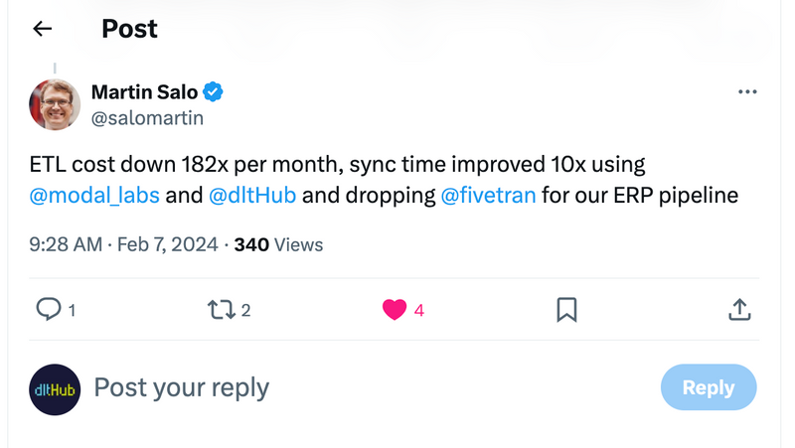The height and width of the screenshot is (448, 795).
Task: Open Martin Salo's display name link
Action: 144,92
